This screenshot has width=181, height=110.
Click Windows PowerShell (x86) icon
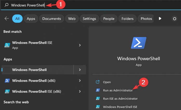pyautogui.click(x=7, y=81)
